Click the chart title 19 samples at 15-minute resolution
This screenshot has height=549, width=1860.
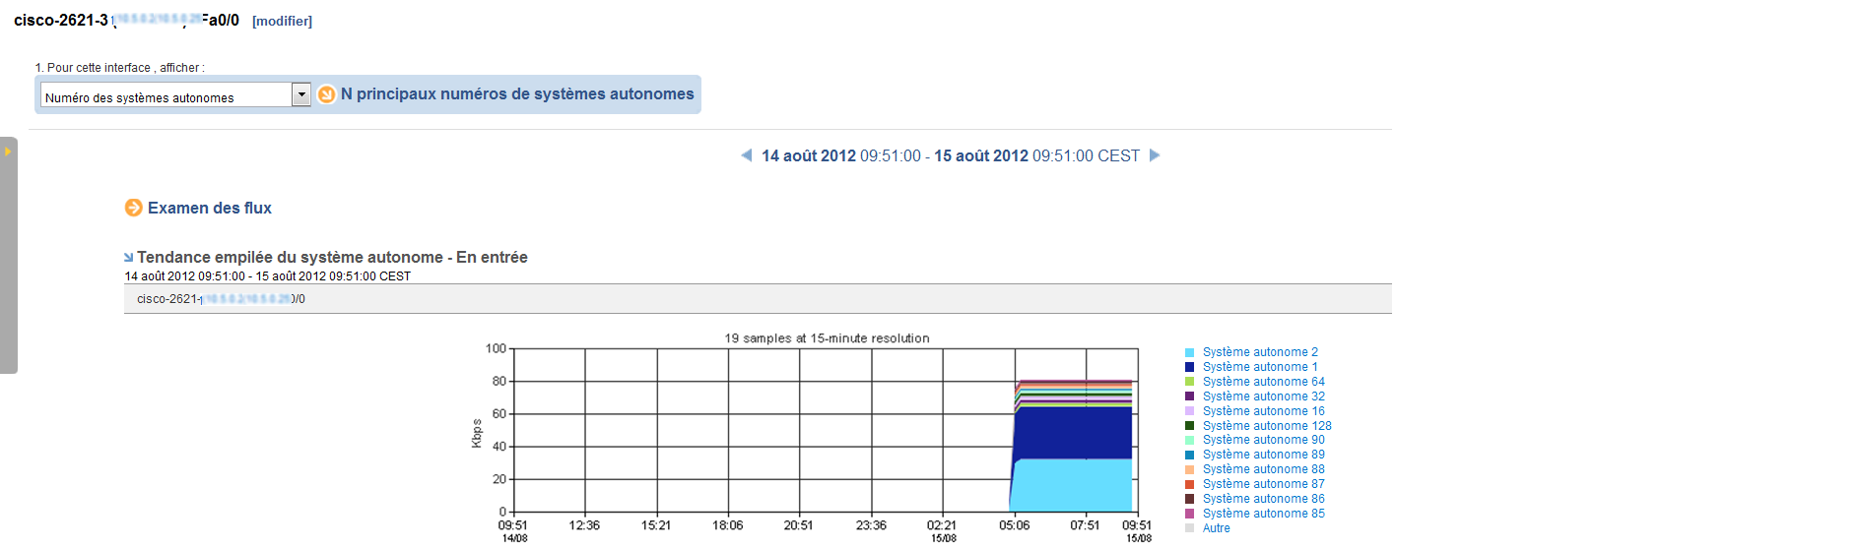point(827,338)
